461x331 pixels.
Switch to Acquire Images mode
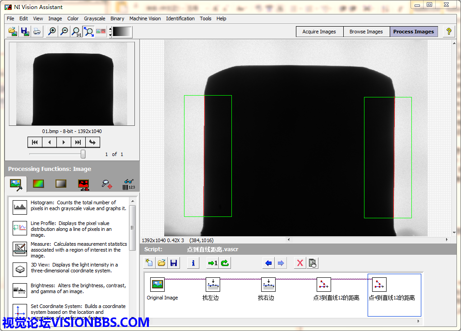pyautogui.click(x=319, y=32)
